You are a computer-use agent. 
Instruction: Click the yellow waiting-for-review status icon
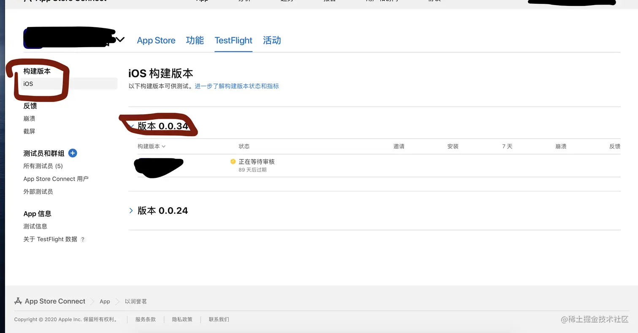233,161
